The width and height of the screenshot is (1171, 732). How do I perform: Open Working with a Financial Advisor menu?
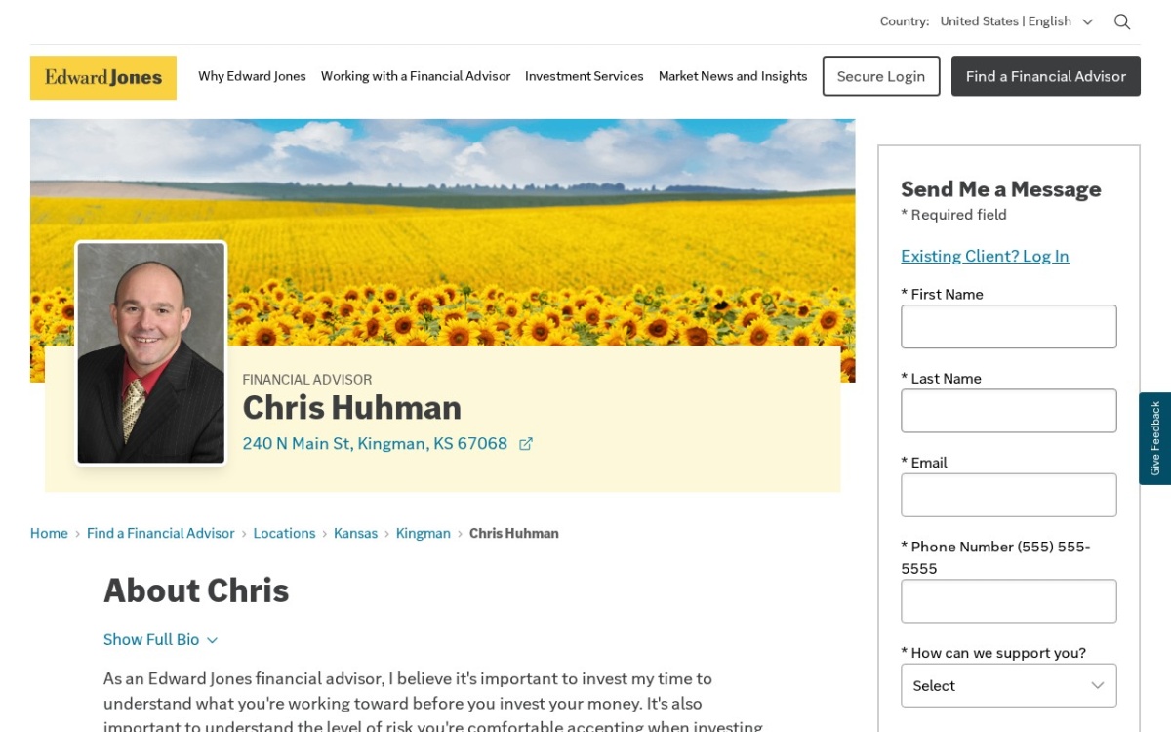coord(416,76)
